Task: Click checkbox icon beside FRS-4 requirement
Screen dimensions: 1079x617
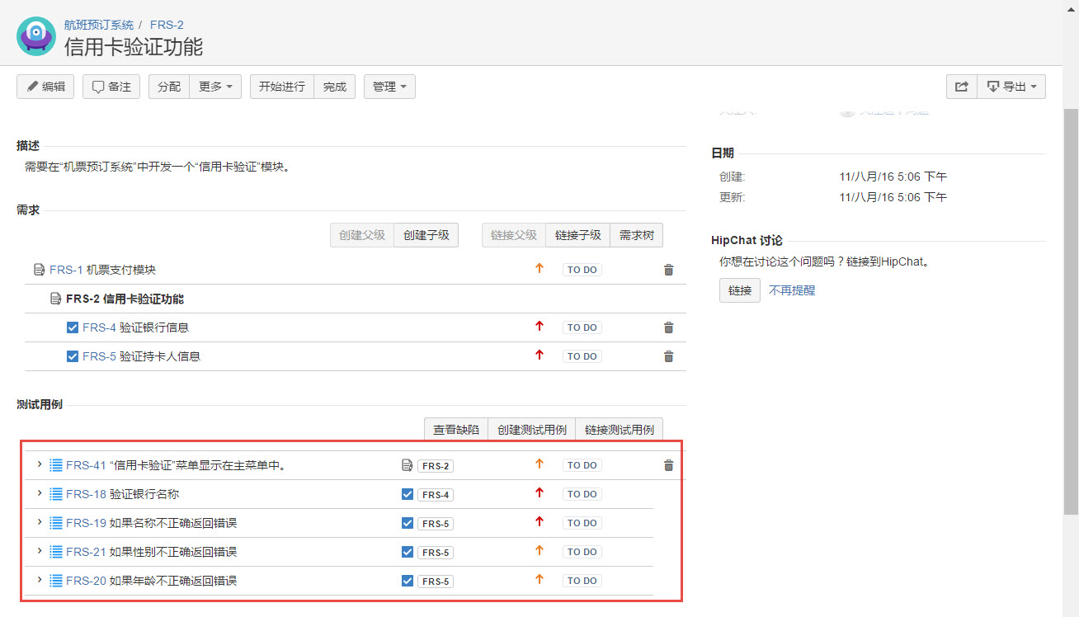Action: click(72, 327)
